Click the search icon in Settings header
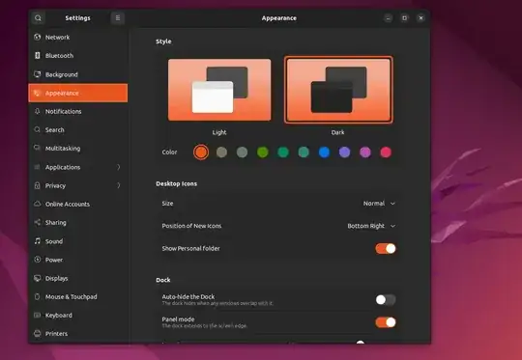The height and width of the screenshot is (360, 522). pyautogui.click(x=38, y=18)
